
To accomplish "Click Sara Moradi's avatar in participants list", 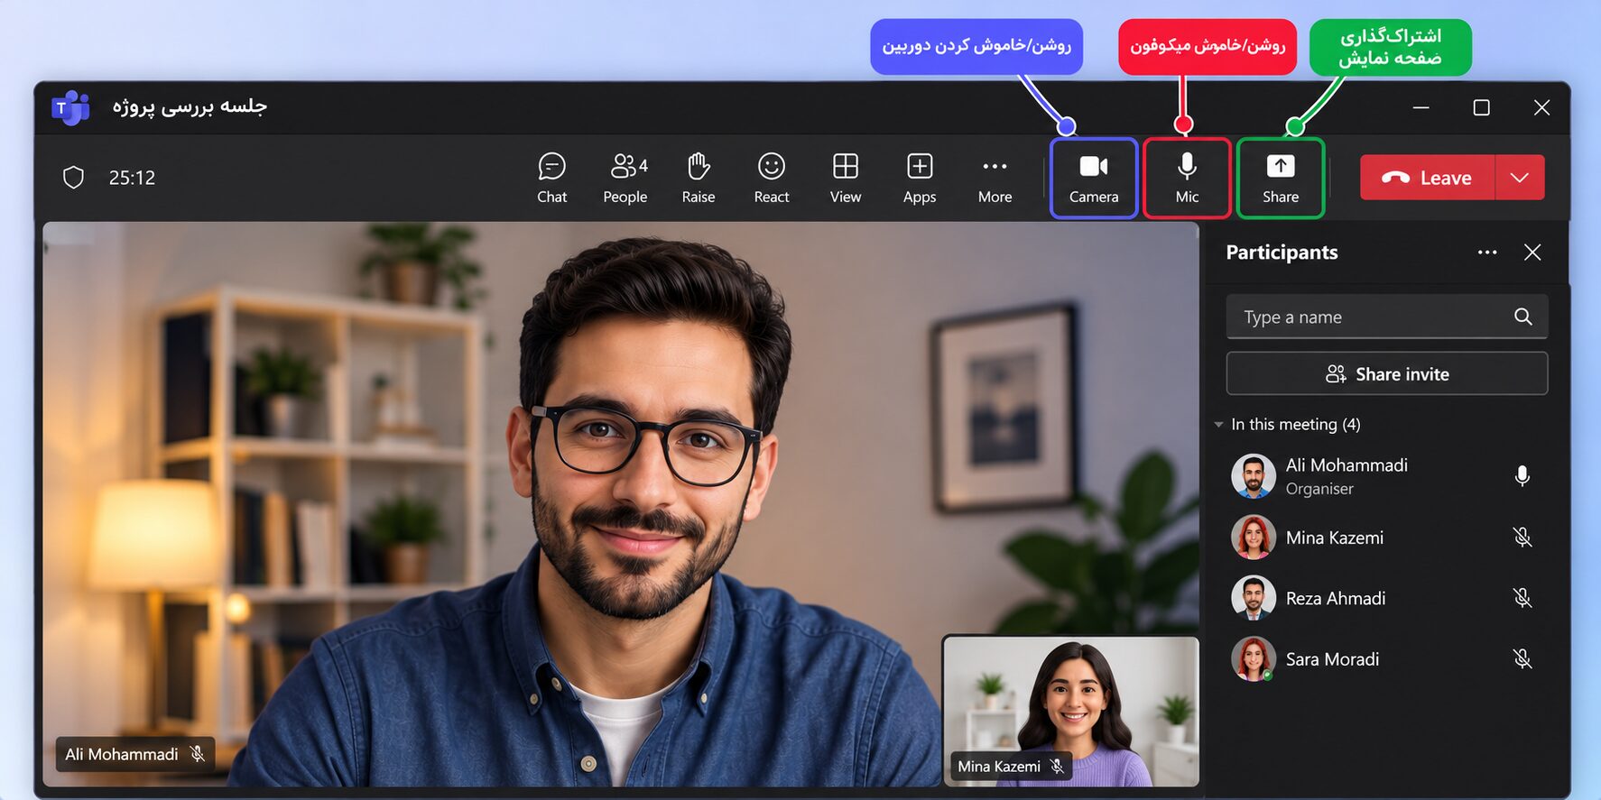I will click(x=1254, y=659).
